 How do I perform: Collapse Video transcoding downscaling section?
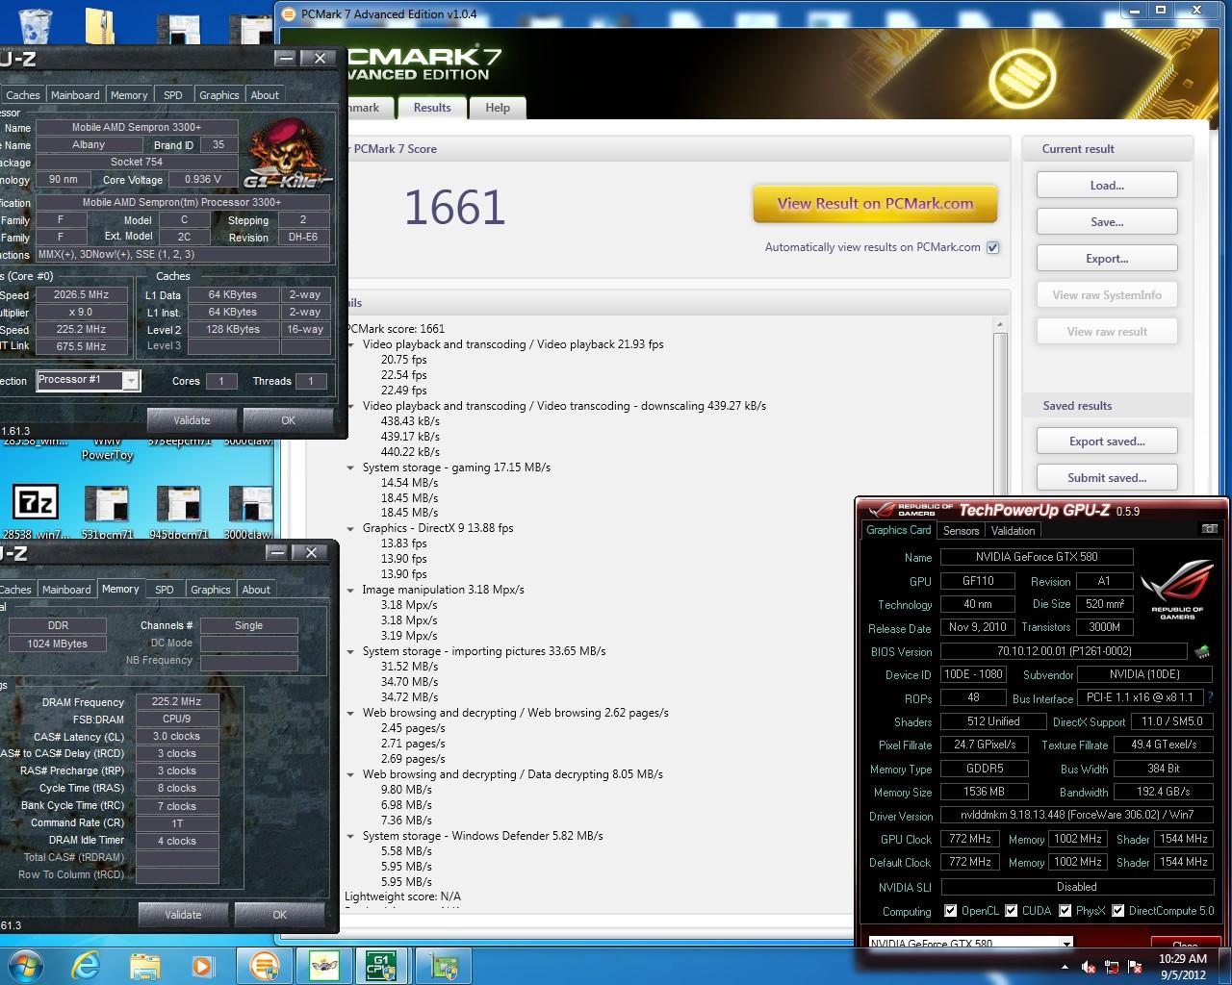coord(351,406)
